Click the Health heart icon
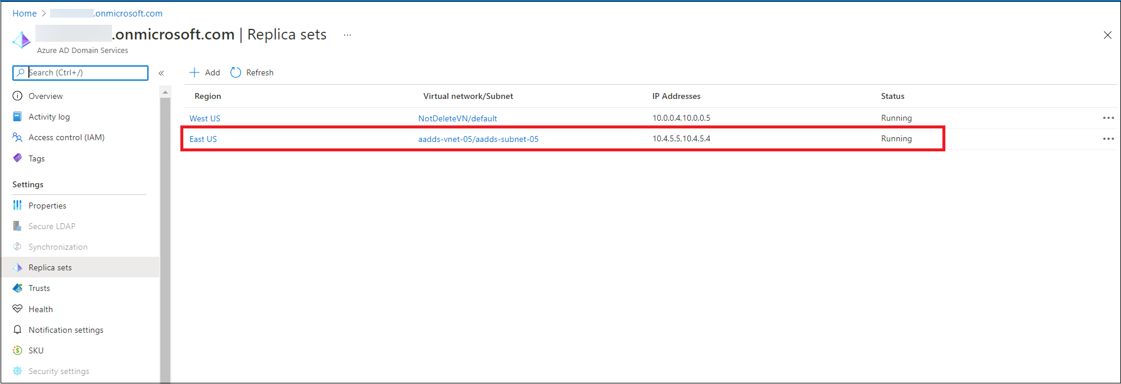This screenshot has width=1121, height=384. coord(18,309)
